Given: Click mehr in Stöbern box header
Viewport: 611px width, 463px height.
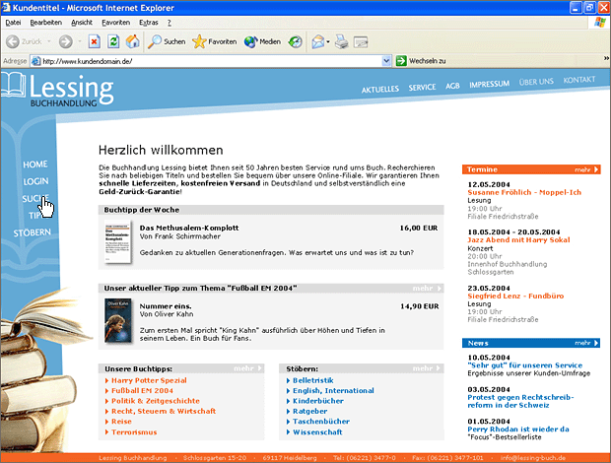Looking at the screenshot, I should (x=427, y=368).
